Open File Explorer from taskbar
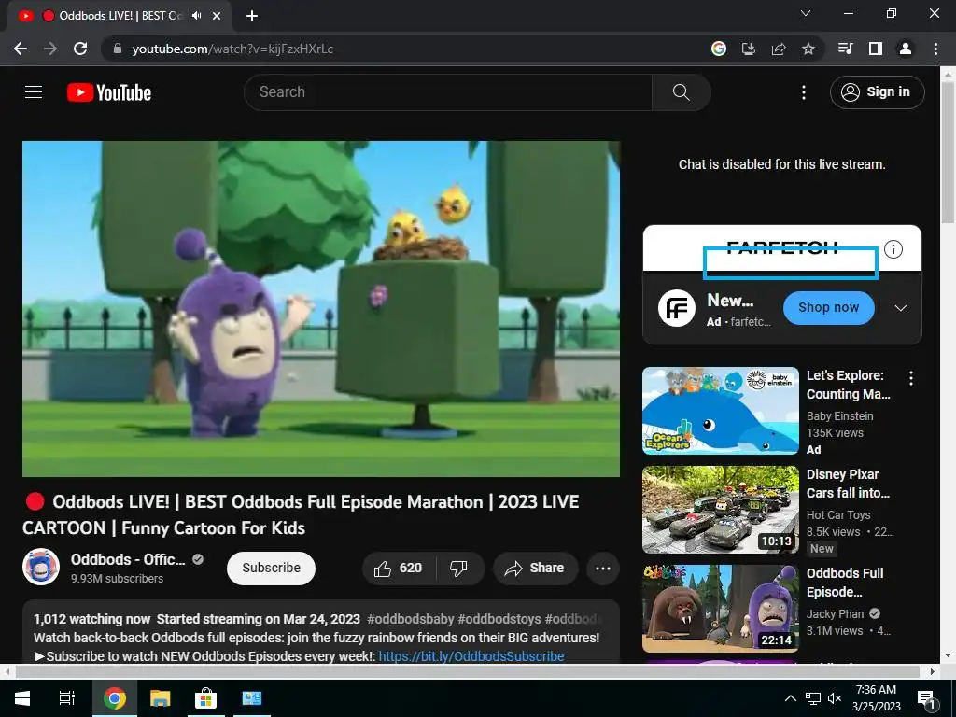Image resolution: width=956 pixels, height=717 pixels. [160, 698]
